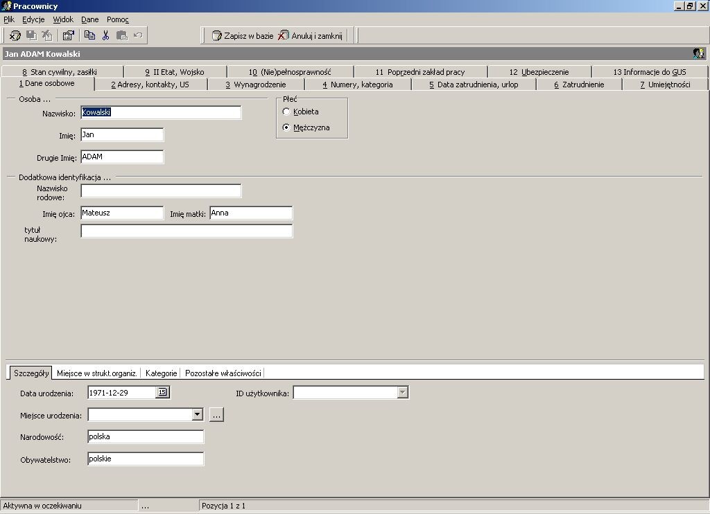This screenshot has height=514, width=710.
Task: Open the 12 Ubezpieczenie tab
Action: (x=539, y=72)
